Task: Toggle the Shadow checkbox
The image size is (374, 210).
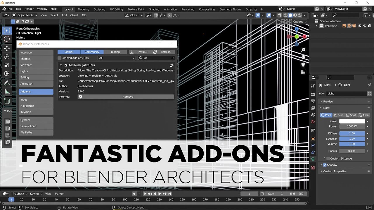Action: (325, 165)
